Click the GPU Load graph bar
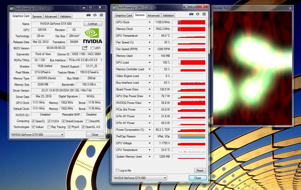This screenshot has height=190, width=301. pos(189,63)
